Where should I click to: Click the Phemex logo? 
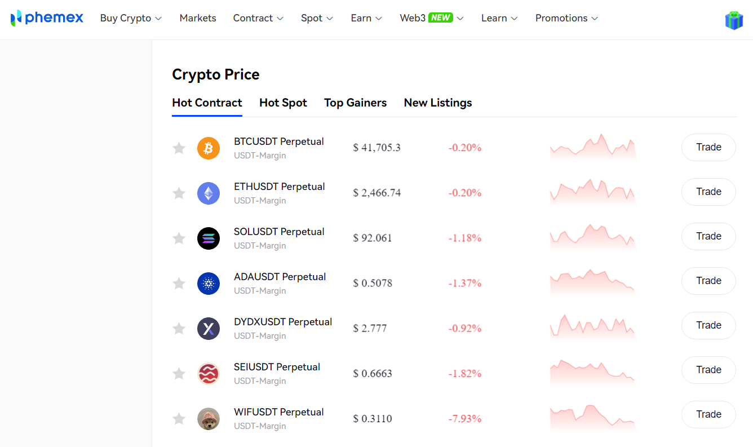pyautogui.click(x=47, y=18)
